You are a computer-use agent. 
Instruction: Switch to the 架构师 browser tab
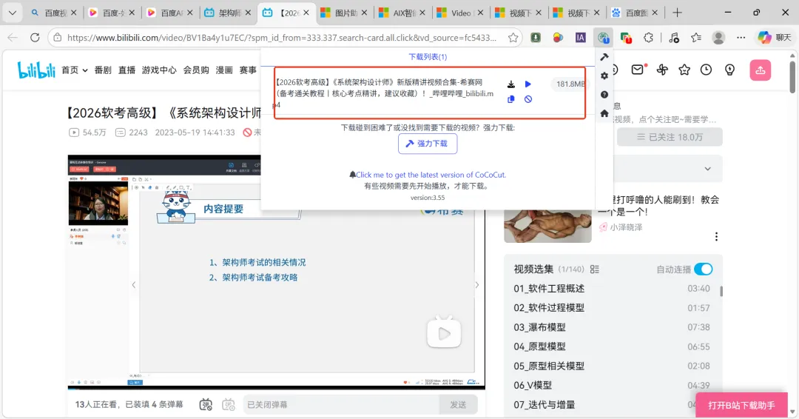coord(227,13)
